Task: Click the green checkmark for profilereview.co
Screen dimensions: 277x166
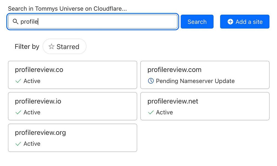Action: tap(18, 81)
